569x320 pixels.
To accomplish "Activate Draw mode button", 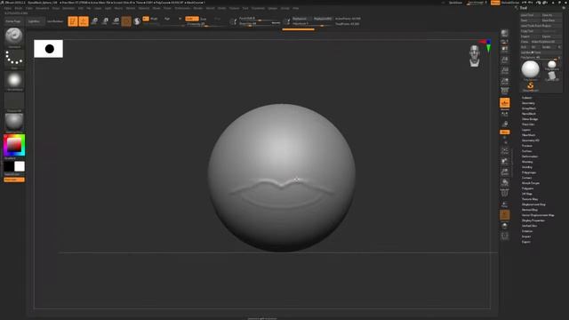I will (84, 21).
